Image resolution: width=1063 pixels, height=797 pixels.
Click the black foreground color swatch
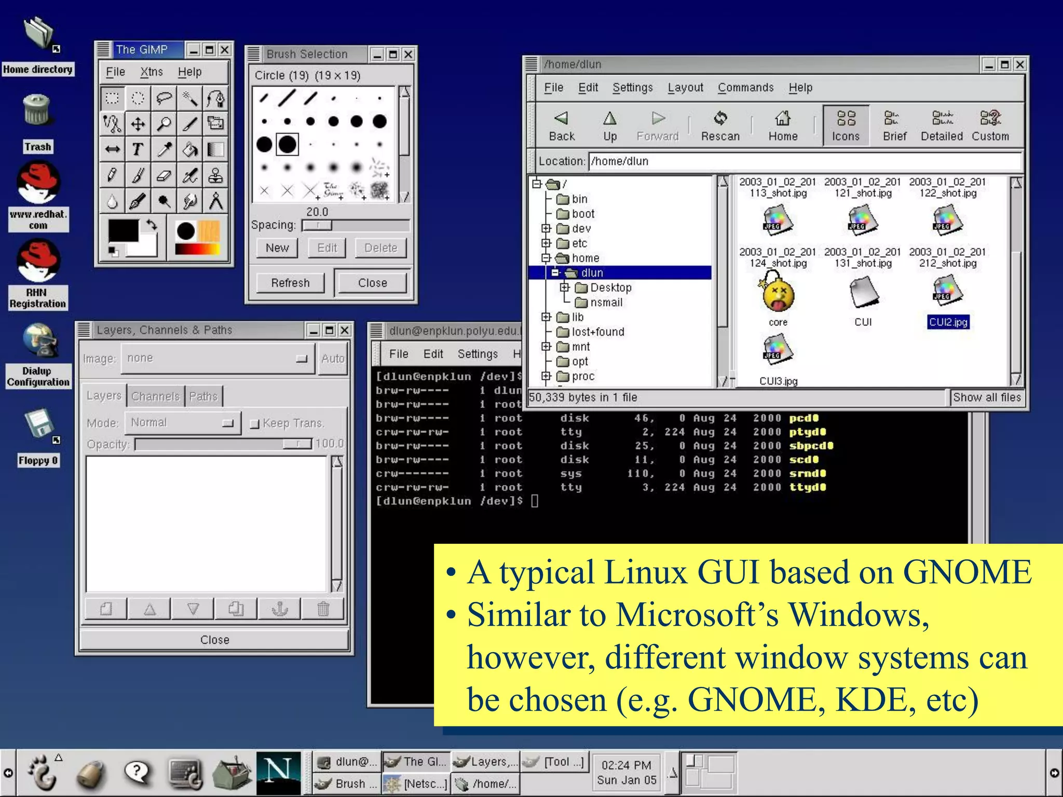(x=123, y=230)
